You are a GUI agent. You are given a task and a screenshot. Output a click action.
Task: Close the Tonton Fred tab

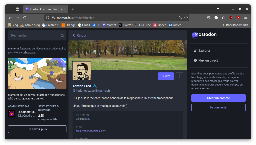65,9
